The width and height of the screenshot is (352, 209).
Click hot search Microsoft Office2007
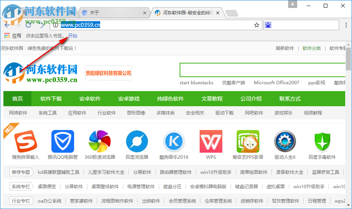tap(277, 83)
